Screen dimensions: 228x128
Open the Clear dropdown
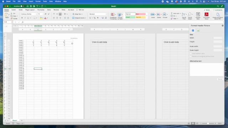(177, 19)
